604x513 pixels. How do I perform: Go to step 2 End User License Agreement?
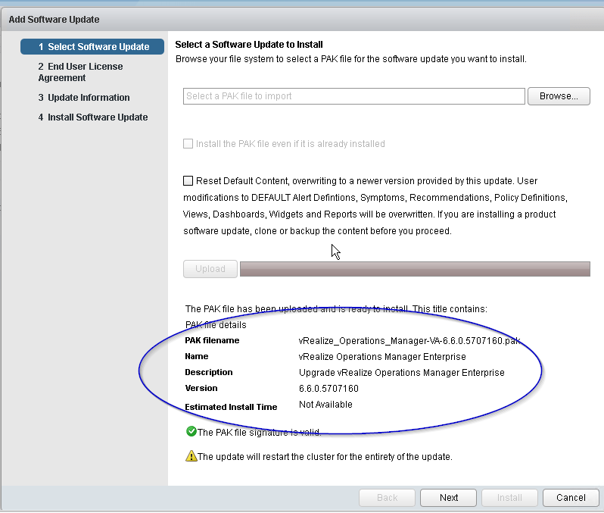click(x=80, y=72)
